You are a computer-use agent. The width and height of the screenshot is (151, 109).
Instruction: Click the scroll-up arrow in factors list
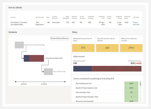tap(140, 82)
